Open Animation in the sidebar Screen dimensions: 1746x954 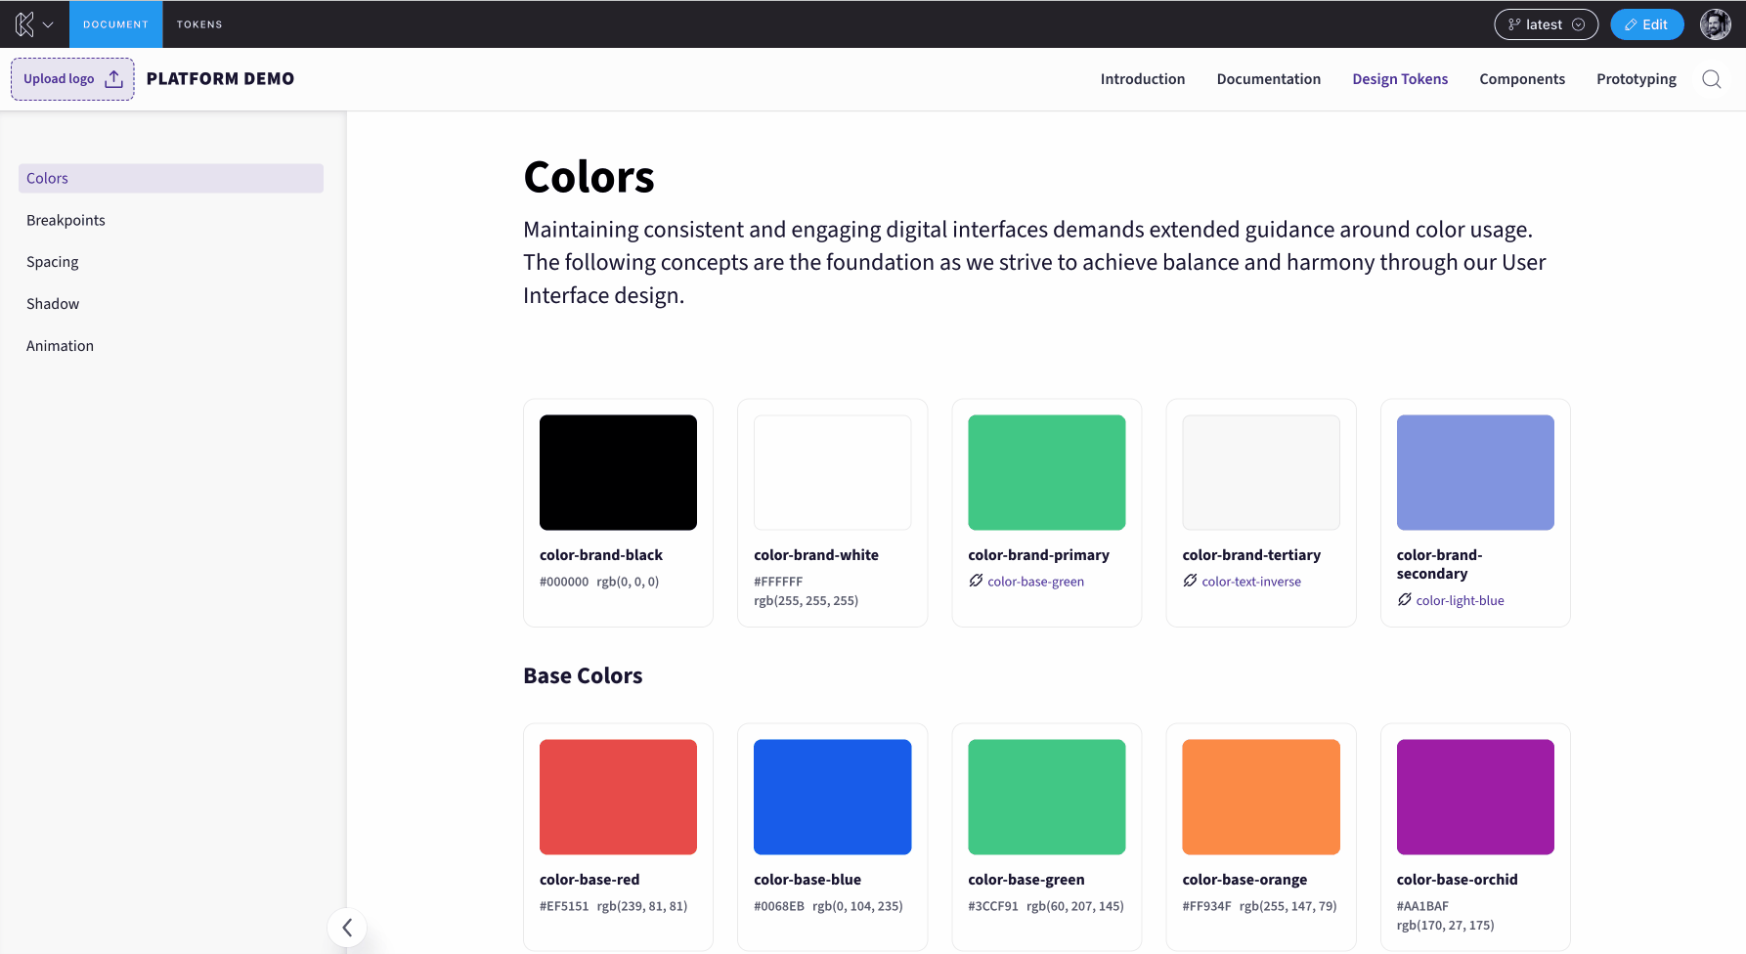[60, 346]
